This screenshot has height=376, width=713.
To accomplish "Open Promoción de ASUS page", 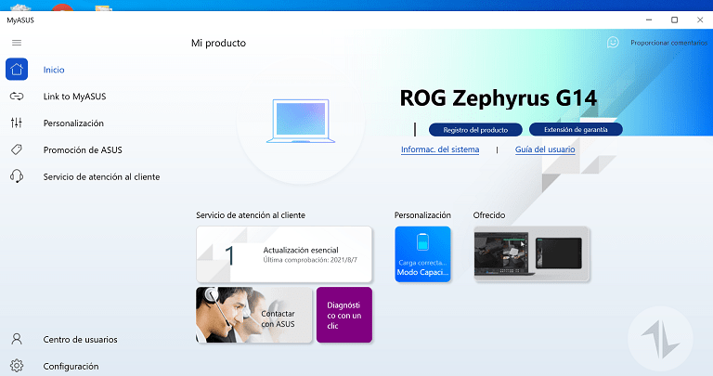I will coord(83,150).
